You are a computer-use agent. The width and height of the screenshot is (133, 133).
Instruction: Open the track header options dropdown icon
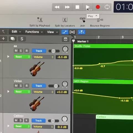(x=65, y=39)
